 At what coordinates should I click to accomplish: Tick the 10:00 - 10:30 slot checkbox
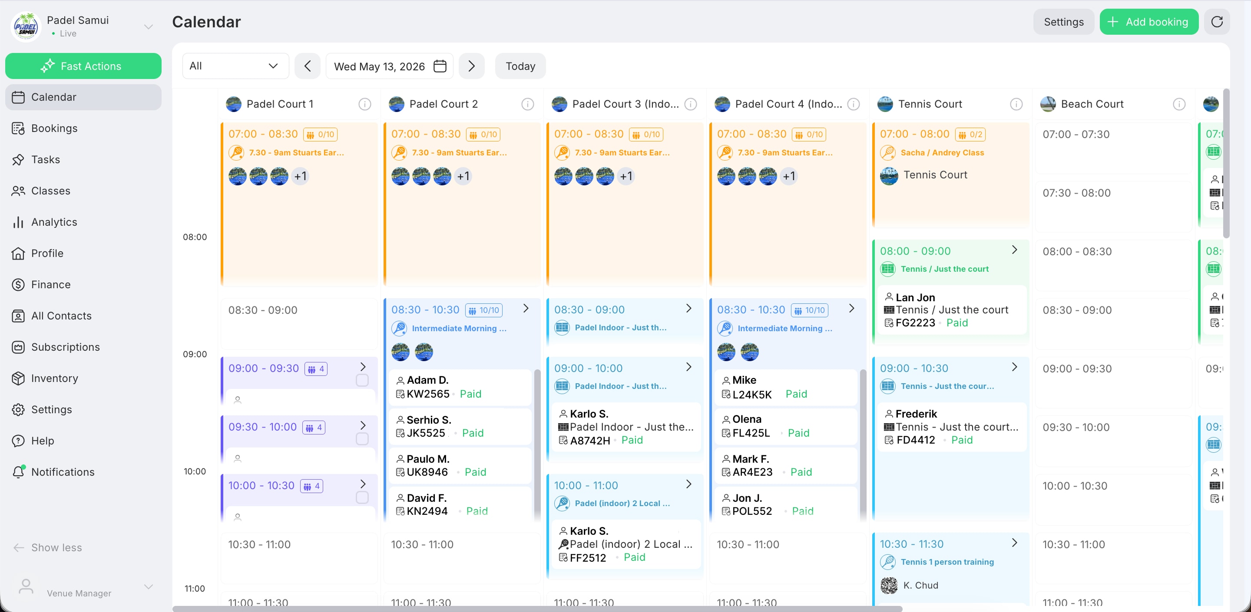(362, 497)
